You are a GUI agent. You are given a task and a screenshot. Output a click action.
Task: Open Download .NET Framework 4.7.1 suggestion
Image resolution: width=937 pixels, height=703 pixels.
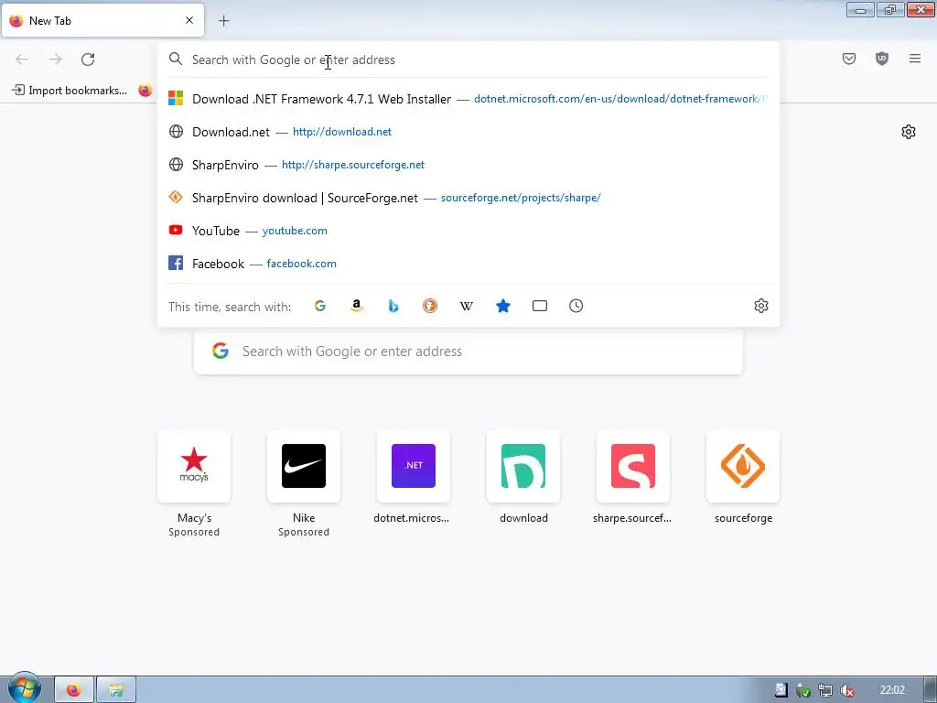tap(468, 99)
